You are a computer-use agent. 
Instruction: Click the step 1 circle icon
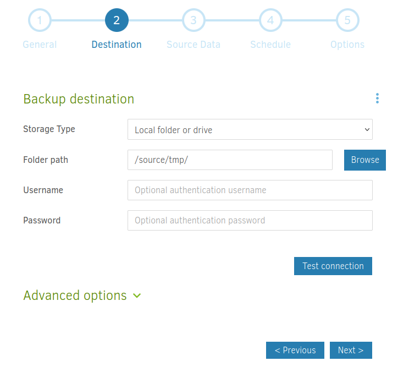pos(40,20)
